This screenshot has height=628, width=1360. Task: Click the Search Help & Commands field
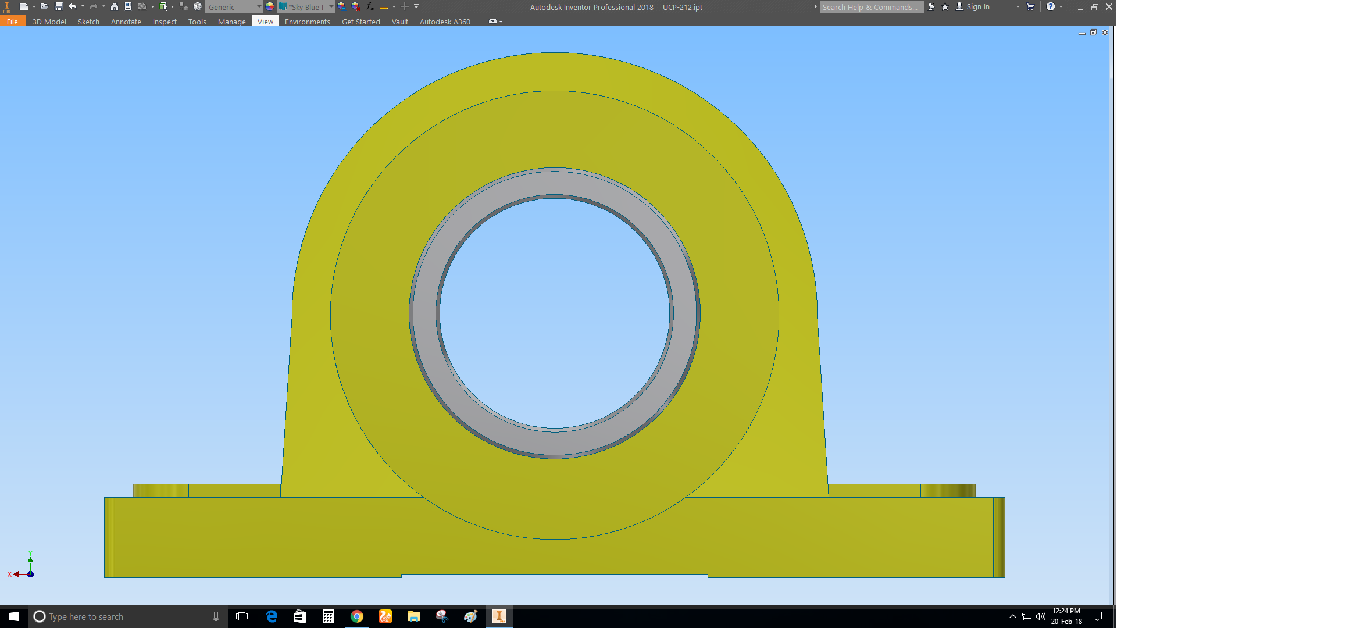(x=870, y=7)
